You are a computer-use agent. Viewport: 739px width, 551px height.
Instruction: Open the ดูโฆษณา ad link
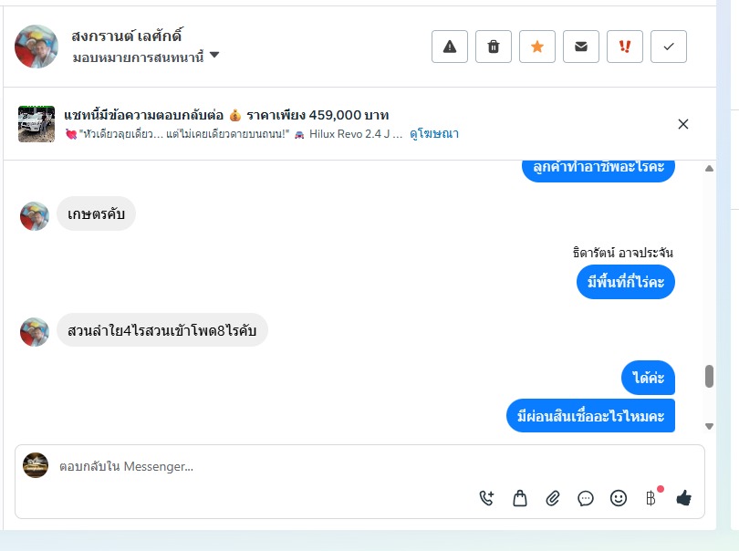434,134
